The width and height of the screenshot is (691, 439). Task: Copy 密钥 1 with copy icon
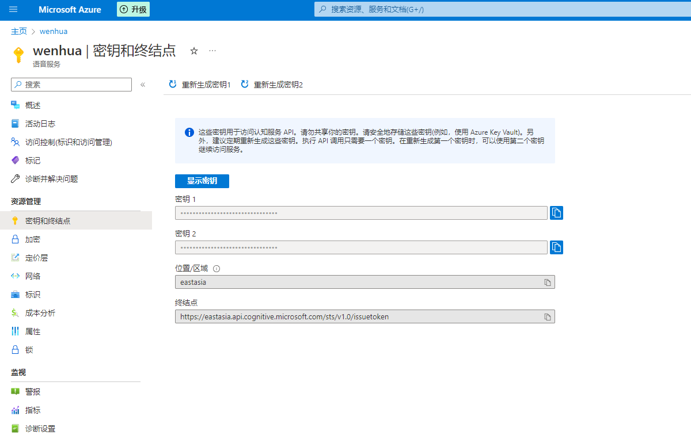click(x=556, y=213)
